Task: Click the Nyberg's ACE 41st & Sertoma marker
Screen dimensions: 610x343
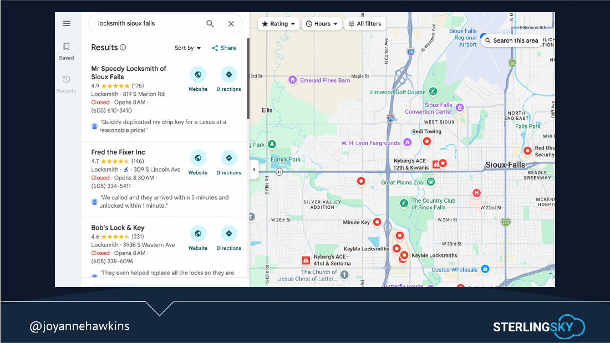Action: pos(306,260)
